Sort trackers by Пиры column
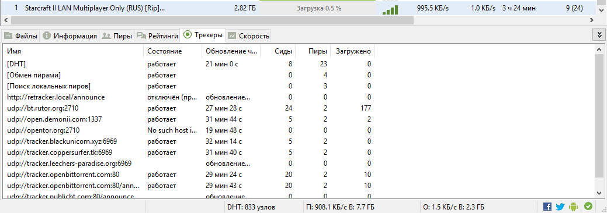Screen dimensions: 607x213 point(313,51)
